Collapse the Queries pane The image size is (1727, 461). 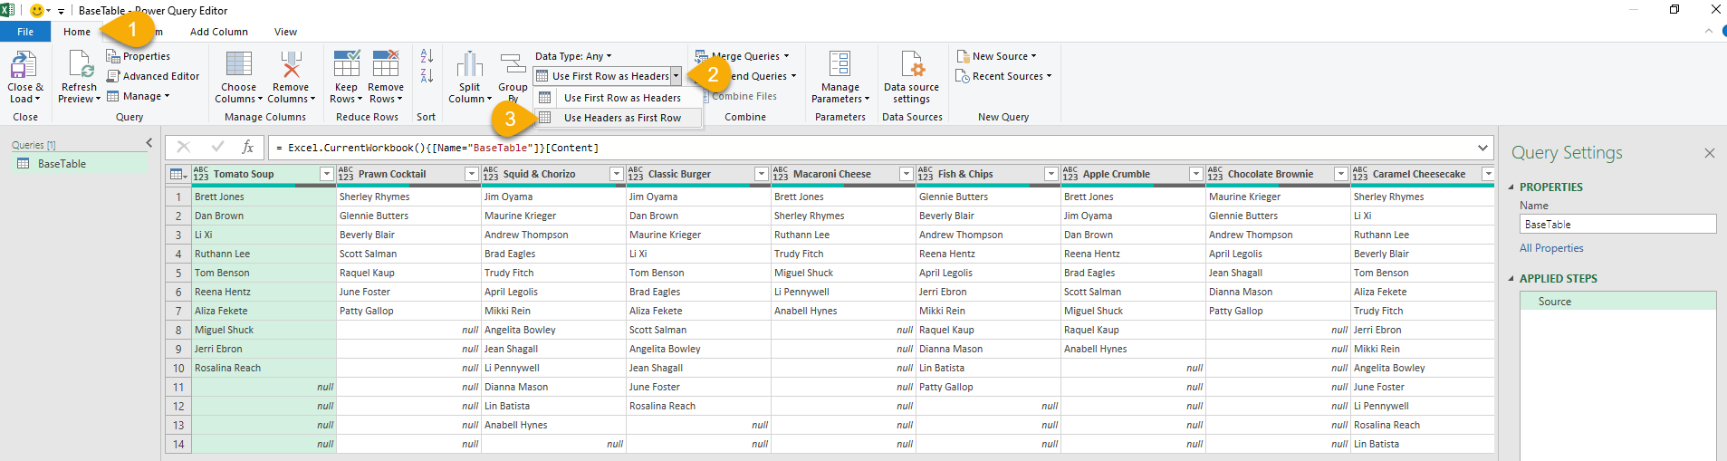[149, 143]
